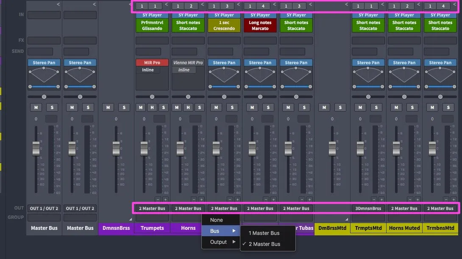The height and width of the screenshot is (259, 462).
Task: Open the Long notes Marcato patch
Action: (260, 25)
